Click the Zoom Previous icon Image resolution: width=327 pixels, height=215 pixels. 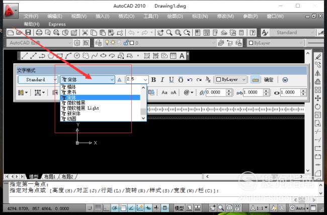(187, 33)
